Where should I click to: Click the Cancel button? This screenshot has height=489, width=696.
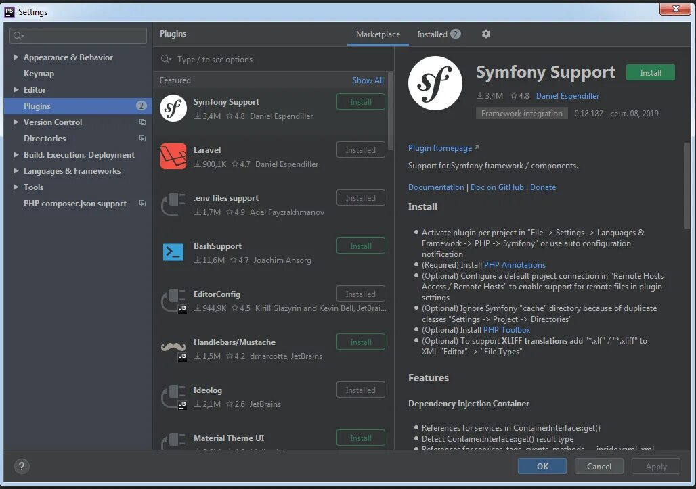tap(599, 466)
